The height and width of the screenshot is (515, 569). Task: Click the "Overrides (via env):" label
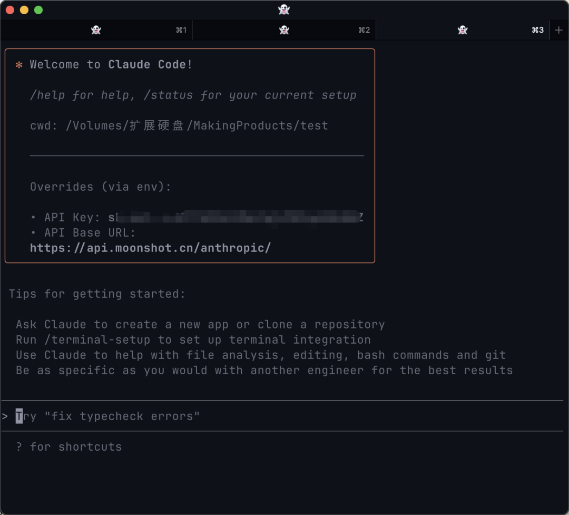101,187
